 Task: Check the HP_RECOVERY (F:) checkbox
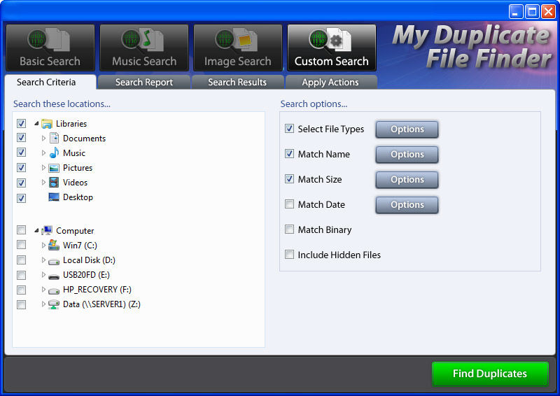(22, 290)
